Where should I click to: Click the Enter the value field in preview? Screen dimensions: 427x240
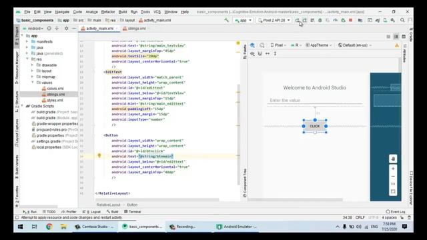click(315, 101)
